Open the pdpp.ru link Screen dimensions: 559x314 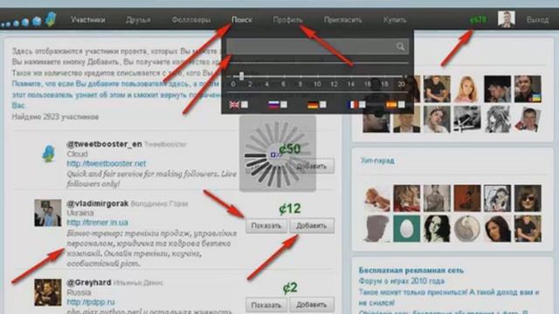pos(91,302)
